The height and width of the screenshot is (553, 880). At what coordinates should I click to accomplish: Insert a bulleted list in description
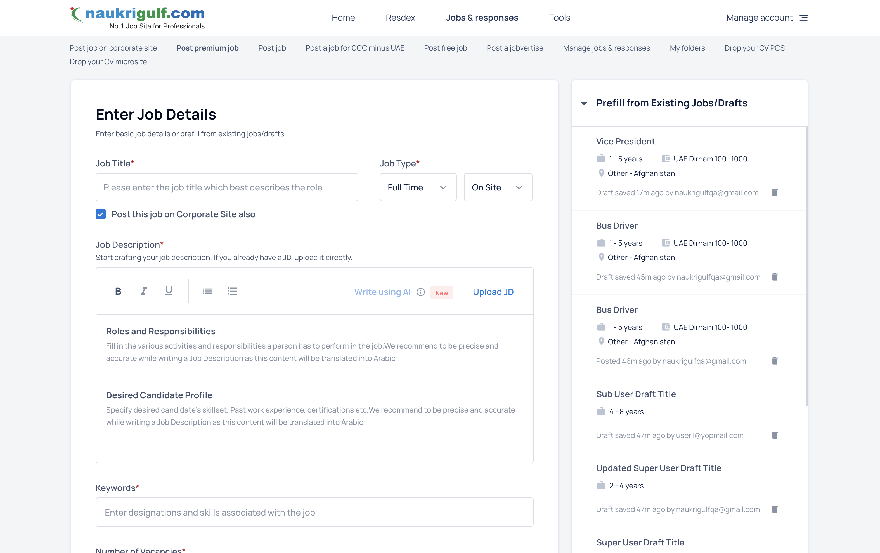[x=207, y=291]
